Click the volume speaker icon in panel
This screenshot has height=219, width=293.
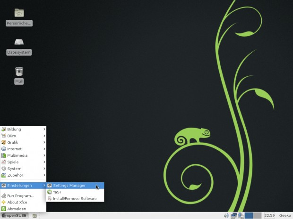click(226, 215)
